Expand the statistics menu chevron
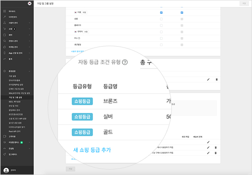Viewport: 252px width, 175px height. pos(29,59)
